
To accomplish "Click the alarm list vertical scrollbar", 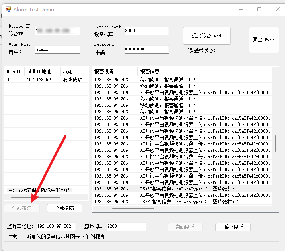I will 275,143.
